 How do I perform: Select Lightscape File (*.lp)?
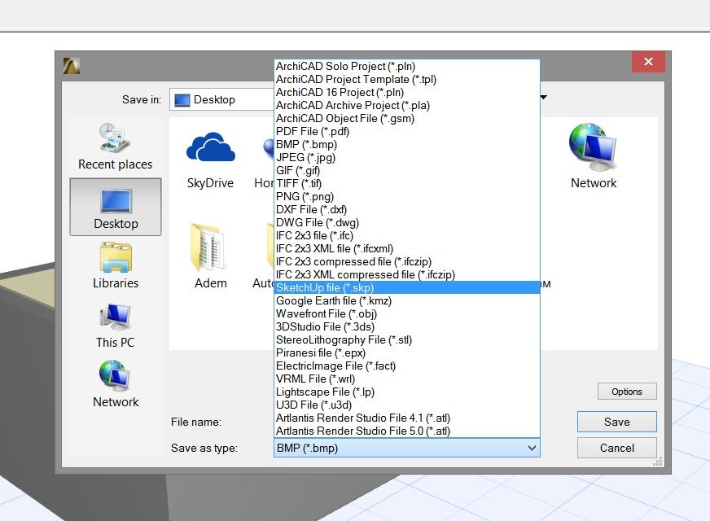click(407, 392)
